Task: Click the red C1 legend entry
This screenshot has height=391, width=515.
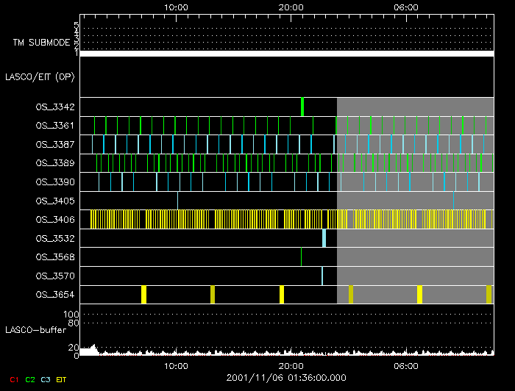Action: coord(13,379)
